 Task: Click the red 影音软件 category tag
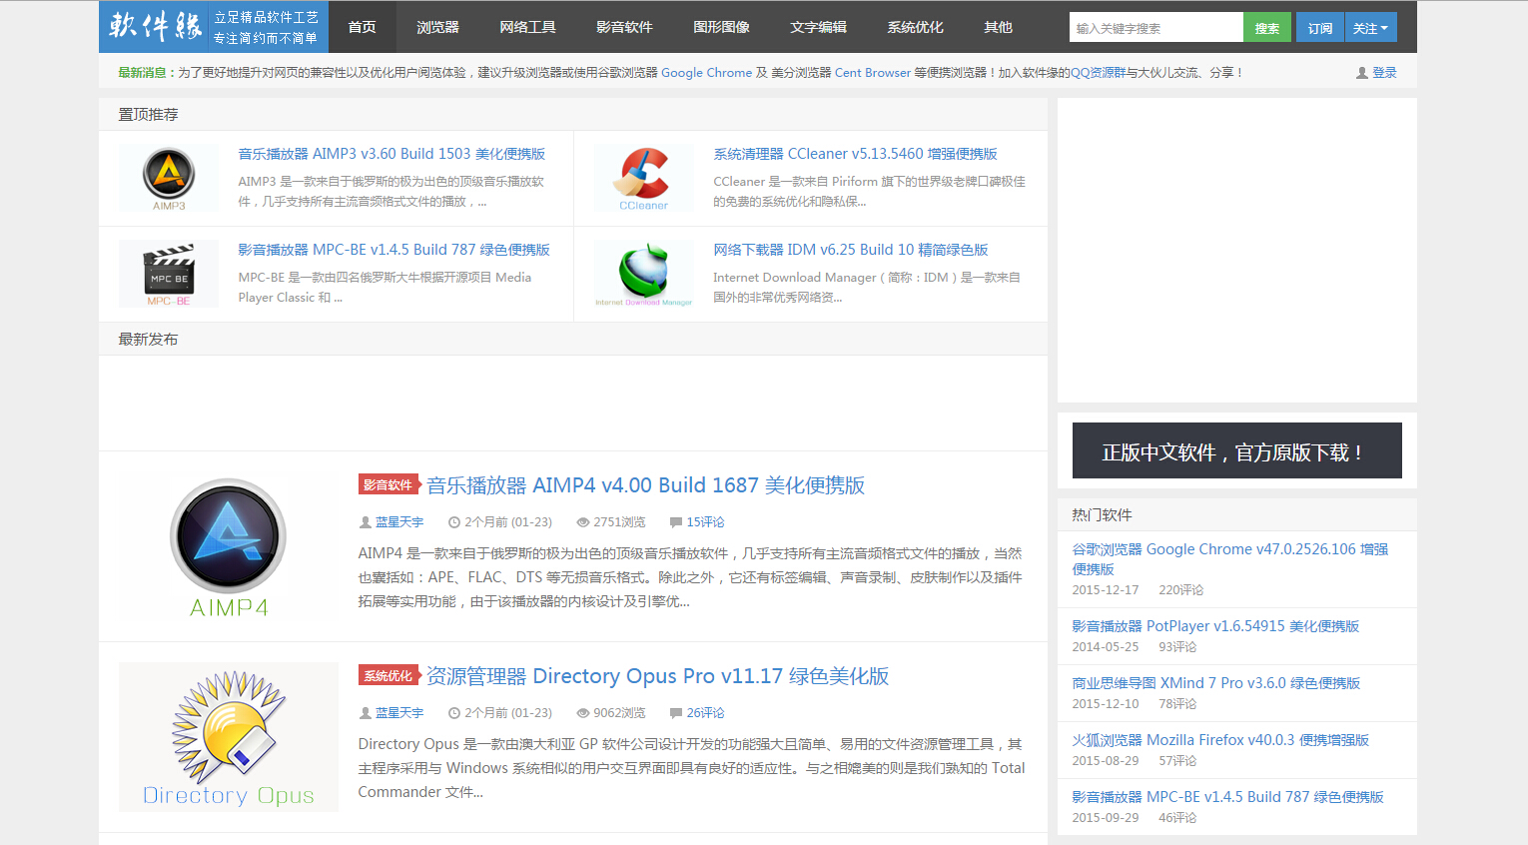(387, 485)
